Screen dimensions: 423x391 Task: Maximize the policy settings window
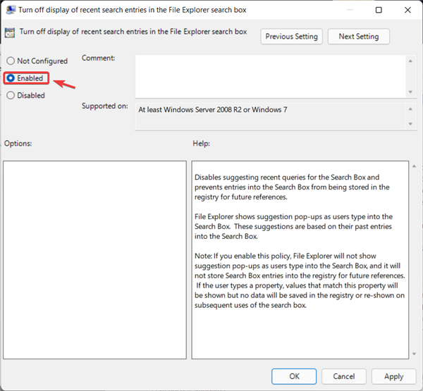(379, 11)
